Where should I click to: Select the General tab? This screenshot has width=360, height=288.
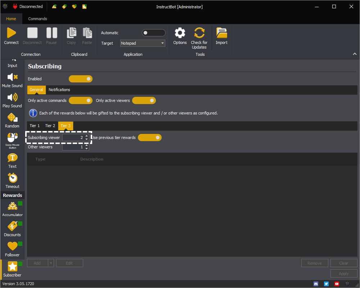pyautogui.click(x=36, y=90)
